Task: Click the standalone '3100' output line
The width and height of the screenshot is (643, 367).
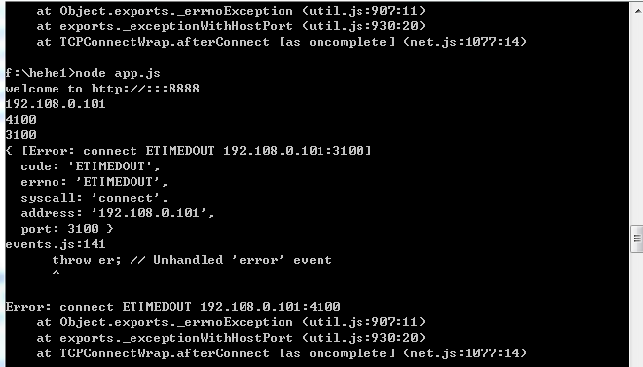Action: tap(20, 135)
